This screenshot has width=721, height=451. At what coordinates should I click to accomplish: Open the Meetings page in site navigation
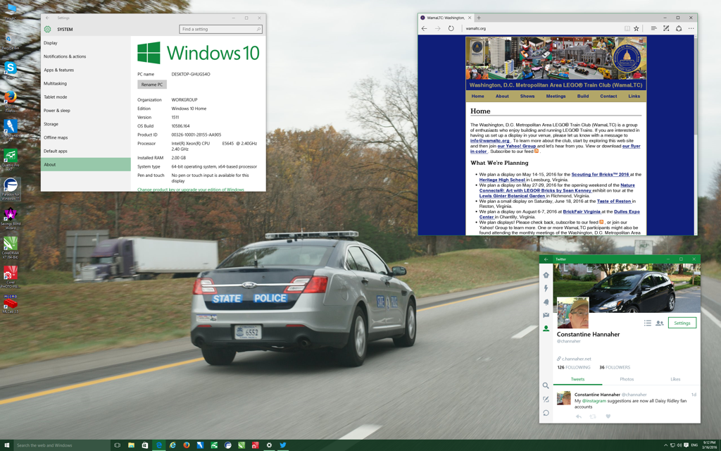556,97
